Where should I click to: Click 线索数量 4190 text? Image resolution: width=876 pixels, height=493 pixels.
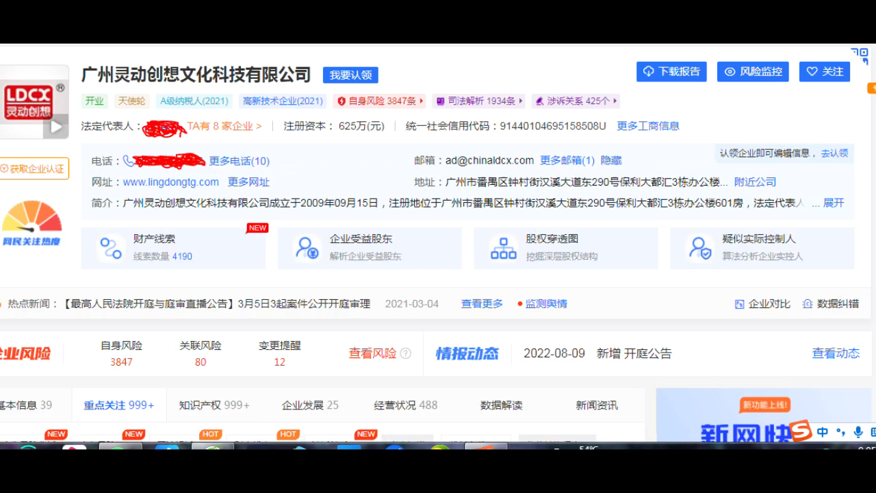tap(163, 257)
